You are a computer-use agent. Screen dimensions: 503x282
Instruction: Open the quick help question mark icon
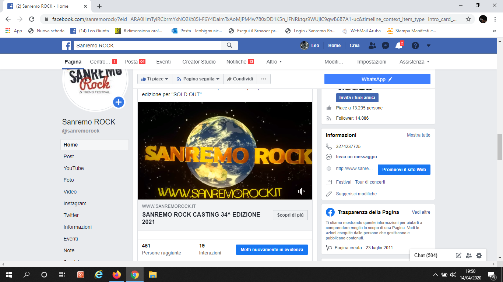[415, 46]
